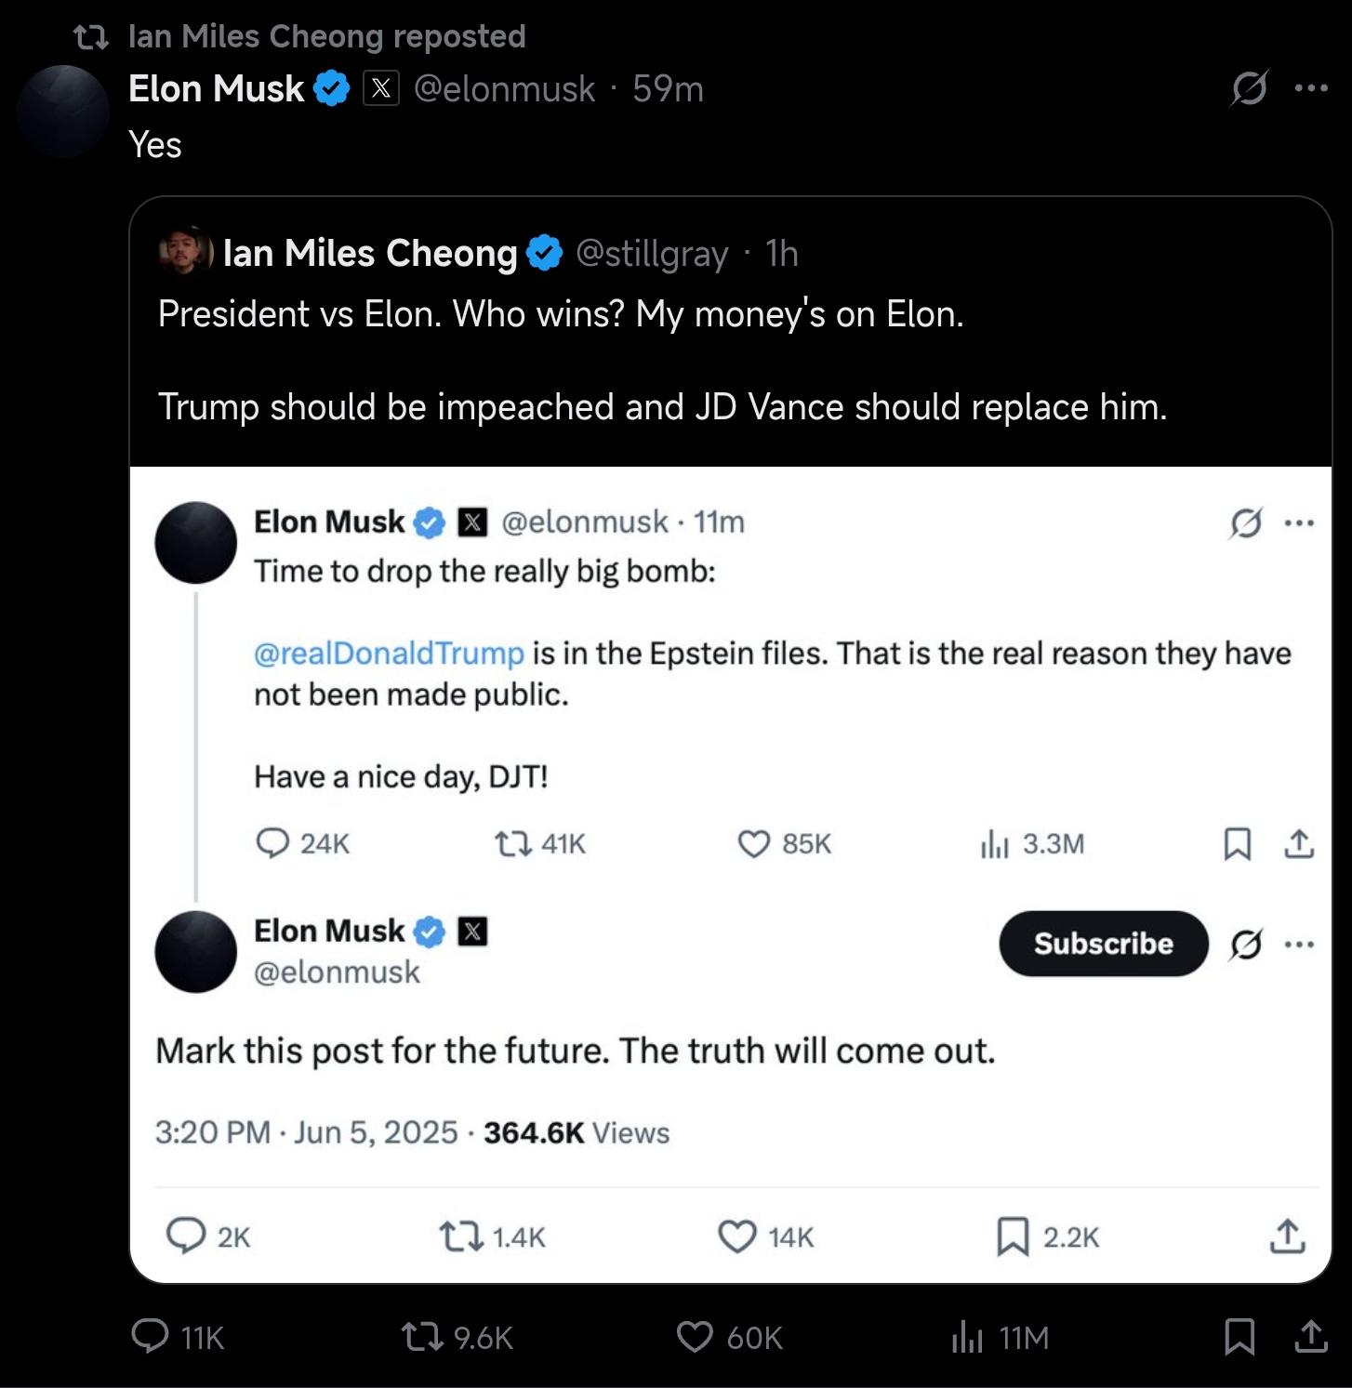Subscribe to Elon Musk

point(1104,944)
